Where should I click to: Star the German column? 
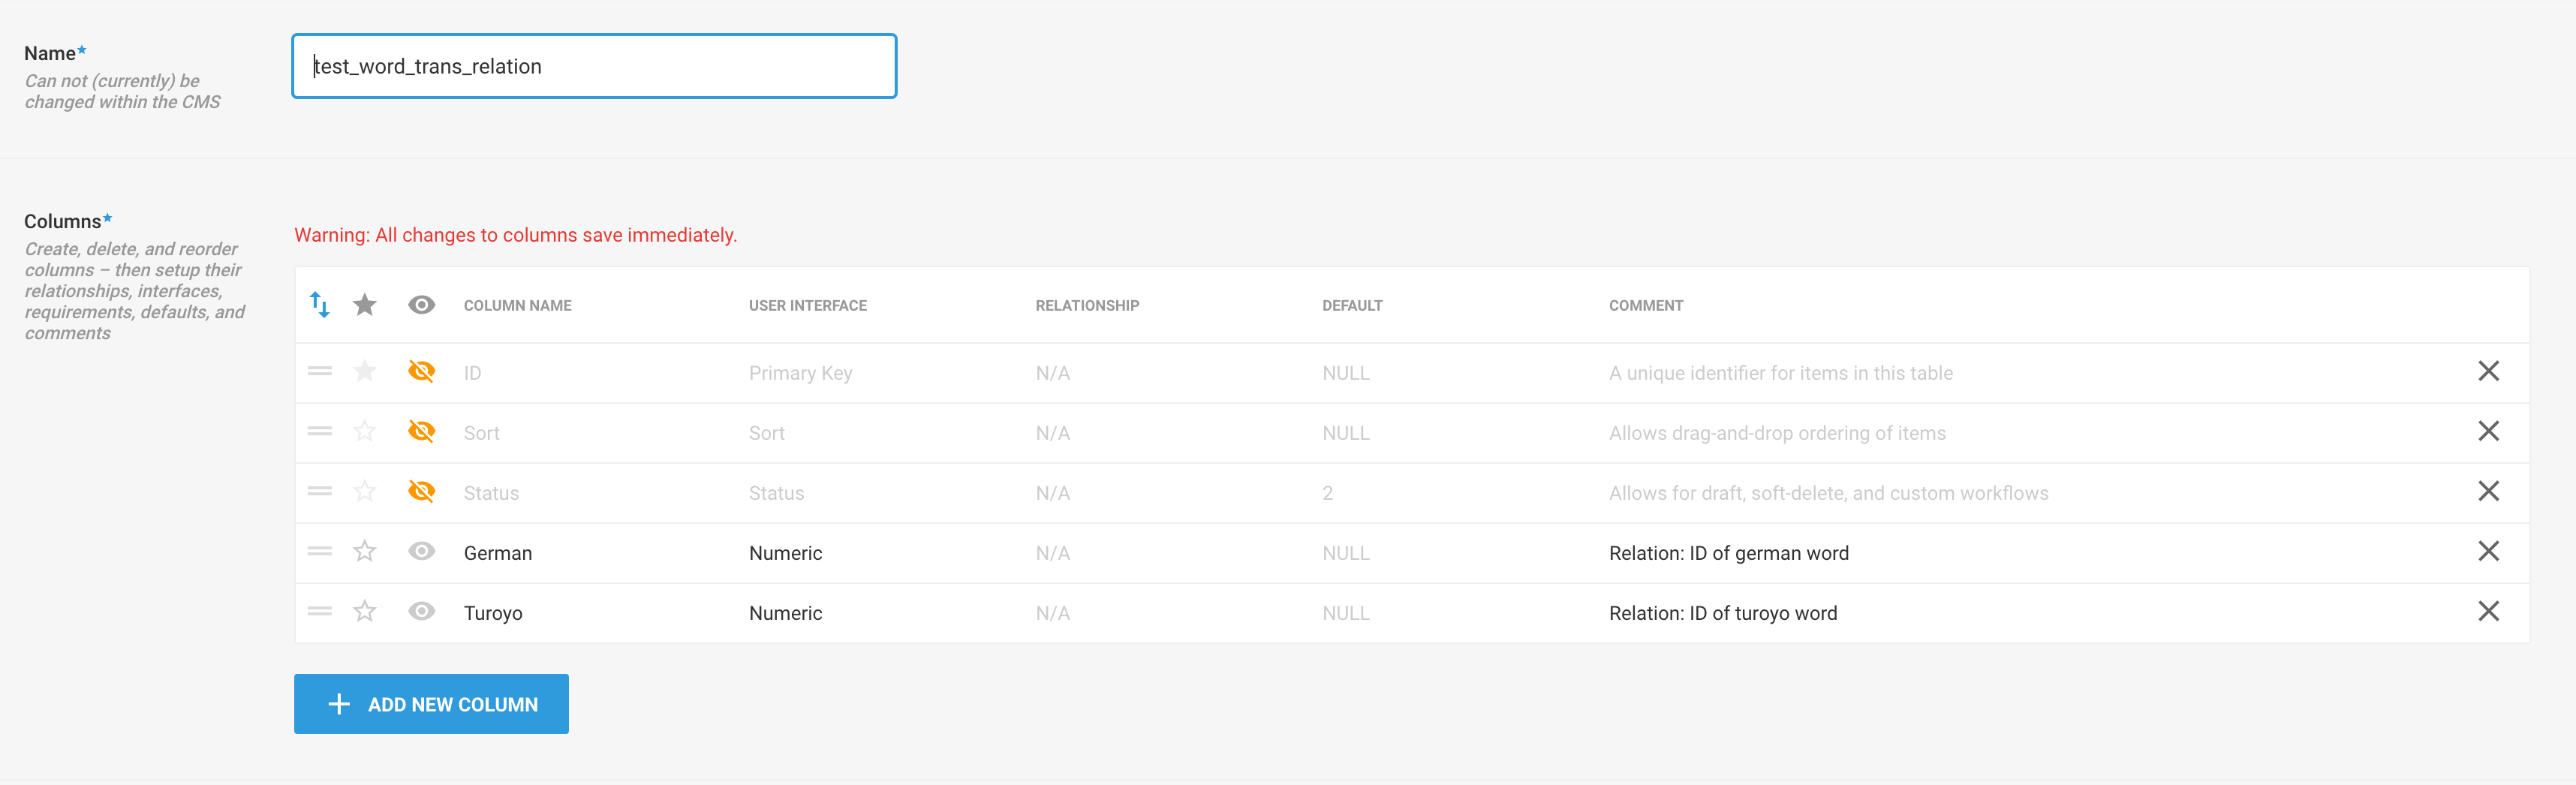point(365,551)
